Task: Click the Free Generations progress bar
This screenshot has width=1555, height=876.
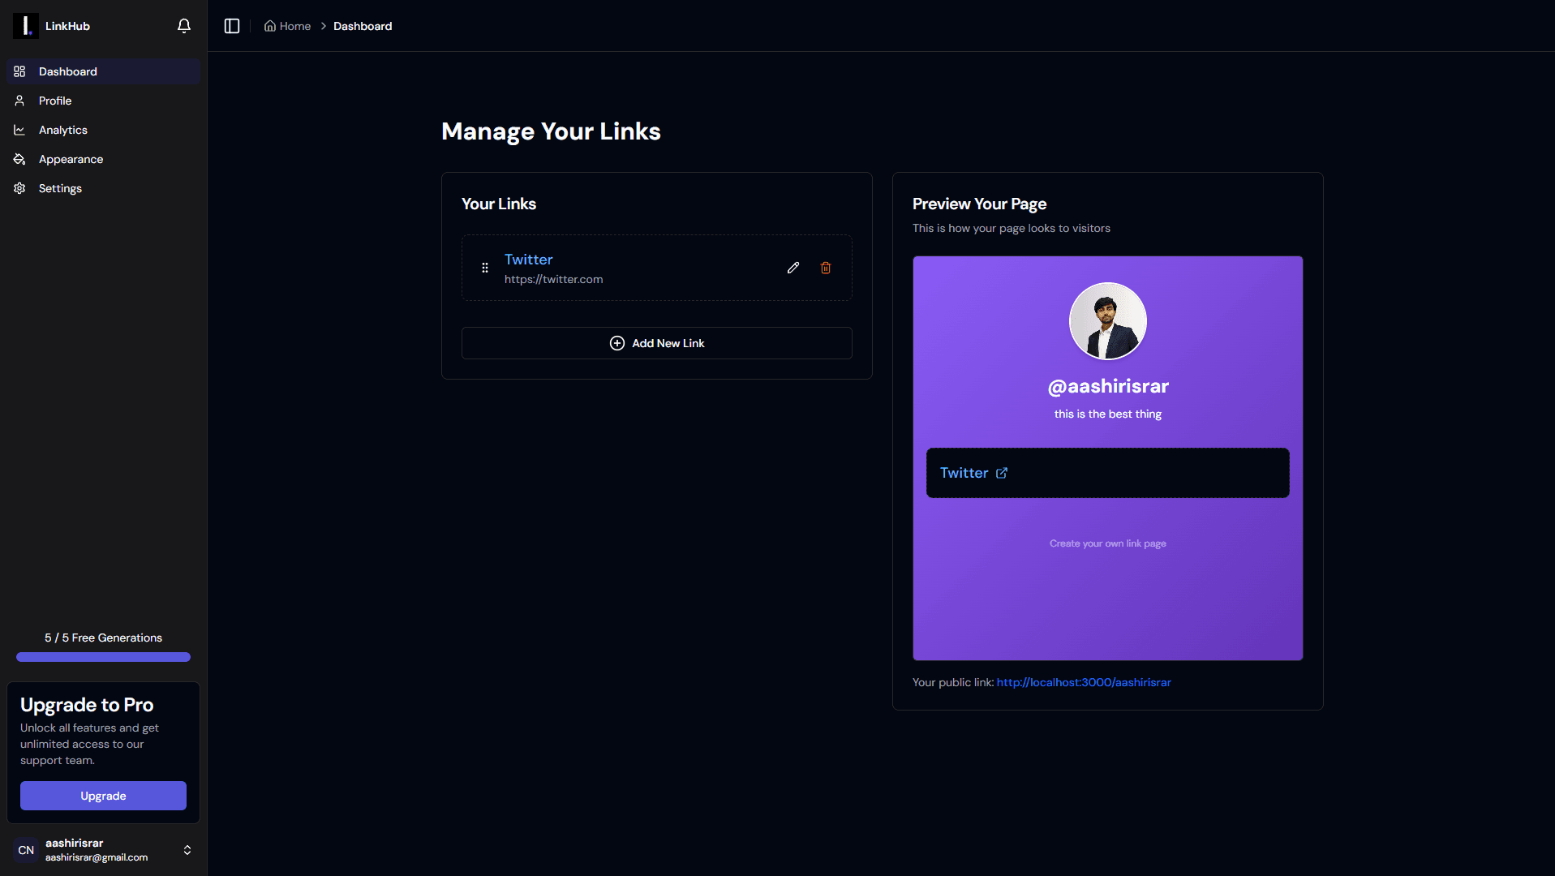Action: click(102, 656)
